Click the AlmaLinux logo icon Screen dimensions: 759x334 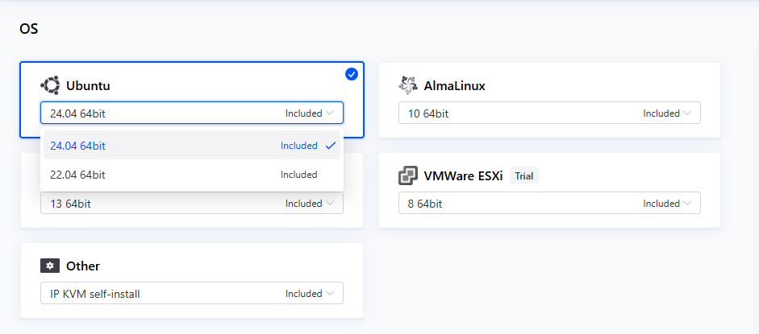(x=408, y=85)
